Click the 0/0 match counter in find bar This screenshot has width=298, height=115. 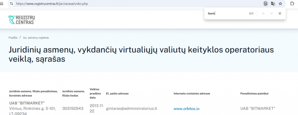pos(251,13)
